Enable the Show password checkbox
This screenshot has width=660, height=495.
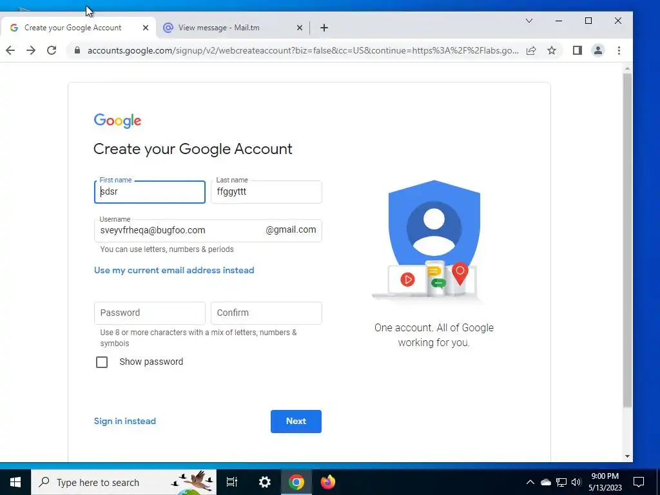102,362
